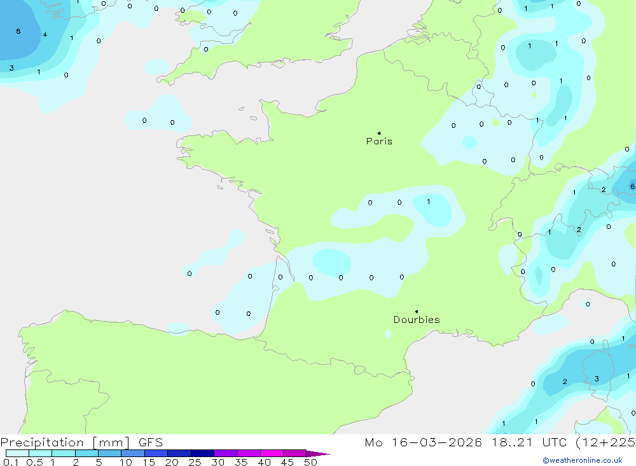Viewport: 636px width, 466px height.
Task: Click the Precipitation [mm] GFS title
Action: [81, 442]
